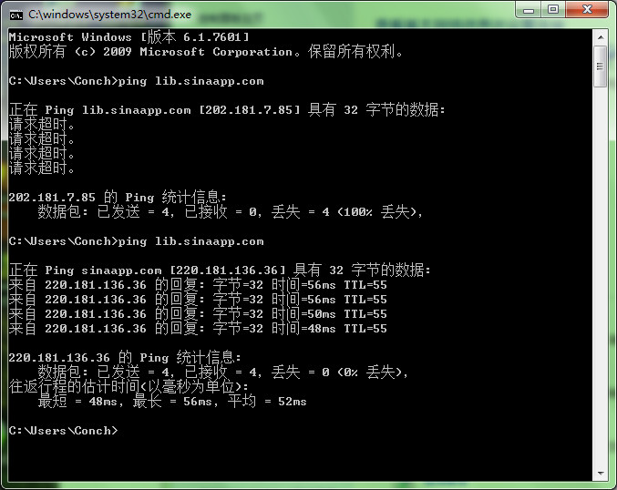The image size is (617, 490).
Task: Click the first 'ping lib.sinaapp.com' command
Action: click(x=190, y=81)
